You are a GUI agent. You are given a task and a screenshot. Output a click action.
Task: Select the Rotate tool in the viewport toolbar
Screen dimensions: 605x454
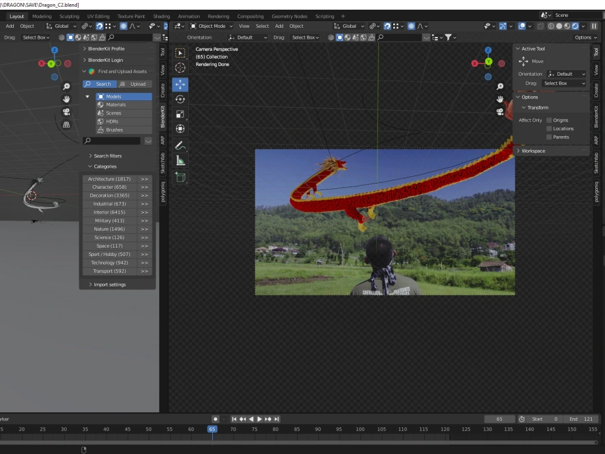[x=180, y=99]
